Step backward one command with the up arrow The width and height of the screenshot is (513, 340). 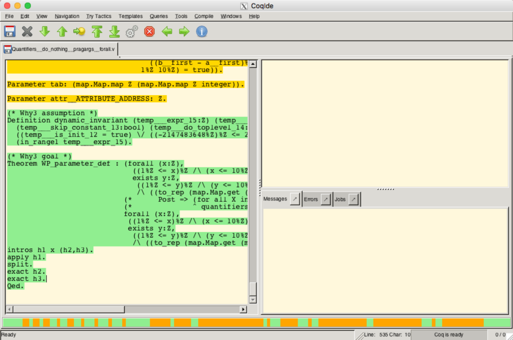pos(62,32)
